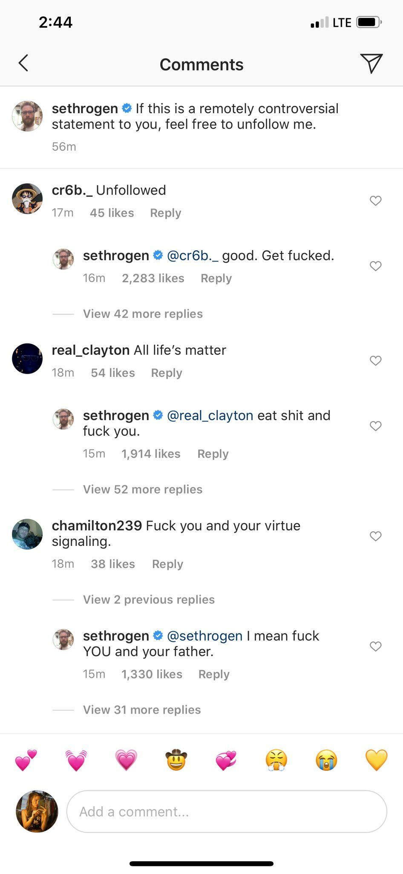Open the 2,283 likes list

(x=153, y=278)
